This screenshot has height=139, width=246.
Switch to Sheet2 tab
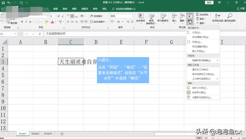click(35, 134)
